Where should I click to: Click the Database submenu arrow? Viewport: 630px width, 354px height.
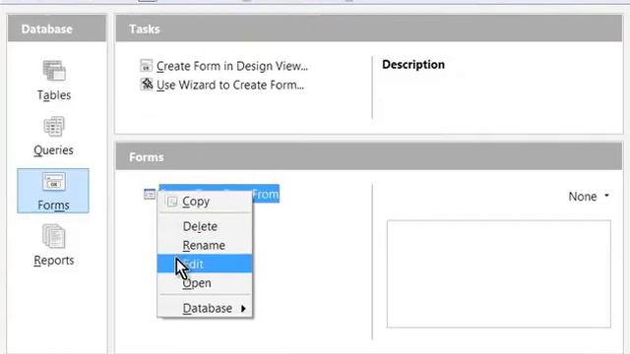tap(243, 308)
